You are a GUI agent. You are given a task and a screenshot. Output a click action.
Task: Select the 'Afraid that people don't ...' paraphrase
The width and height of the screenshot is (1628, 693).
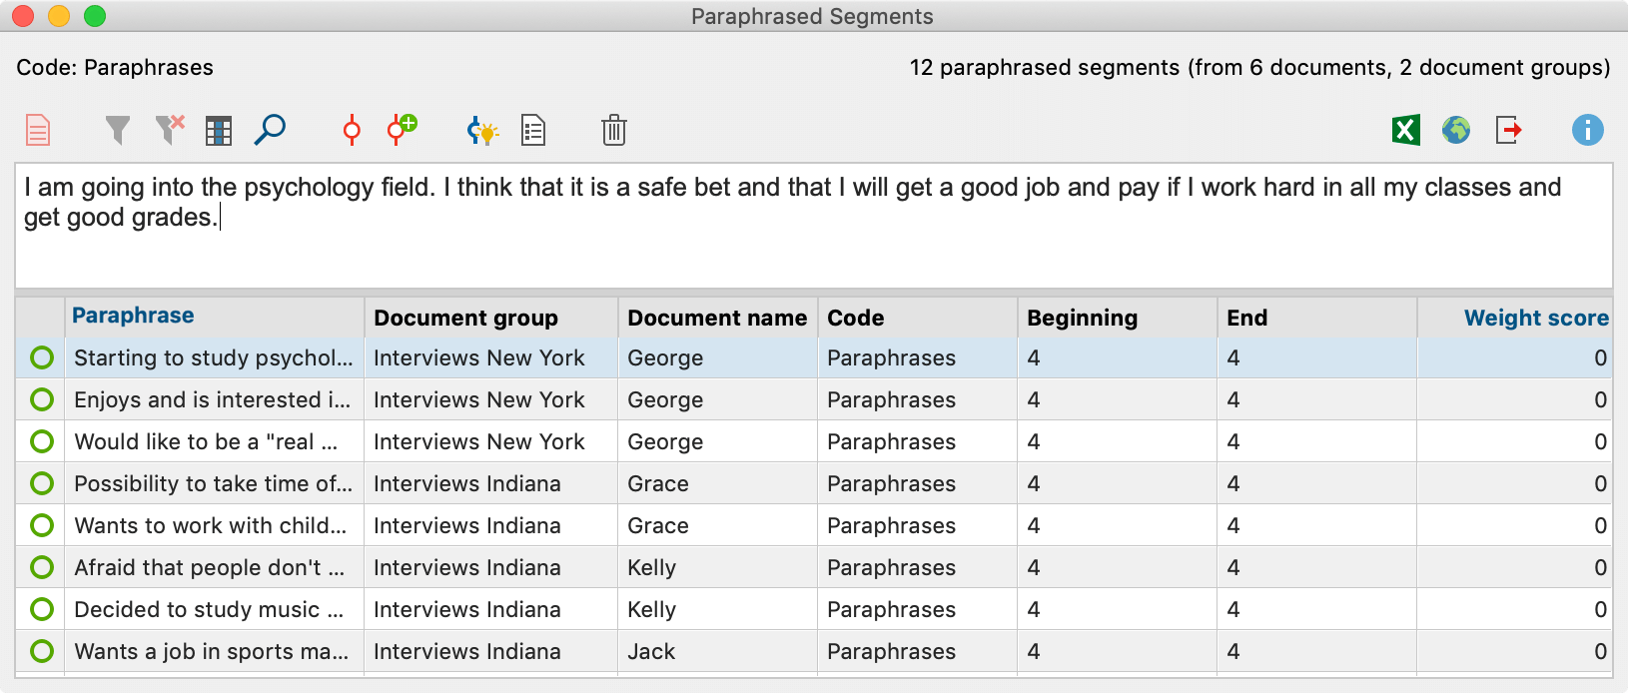[210, 567]
